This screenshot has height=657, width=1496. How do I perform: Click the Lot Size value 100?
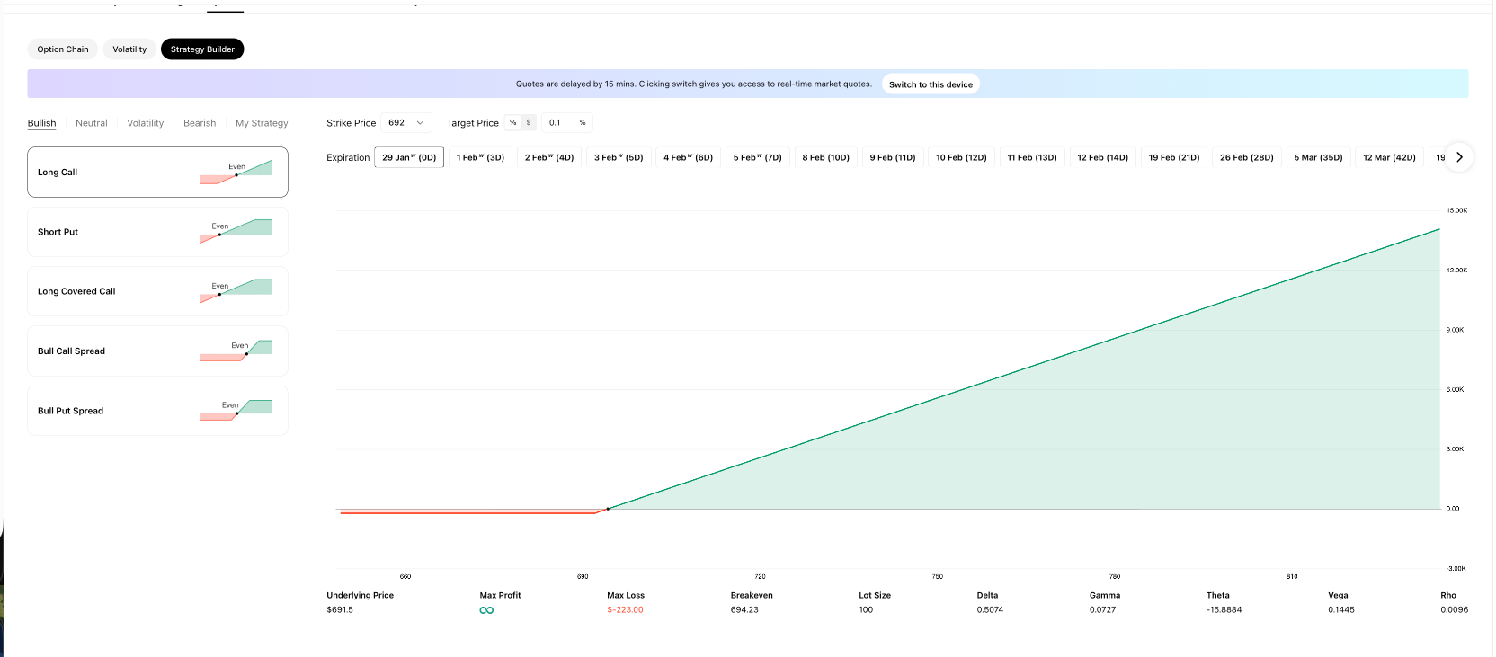[x=866, y=610]
